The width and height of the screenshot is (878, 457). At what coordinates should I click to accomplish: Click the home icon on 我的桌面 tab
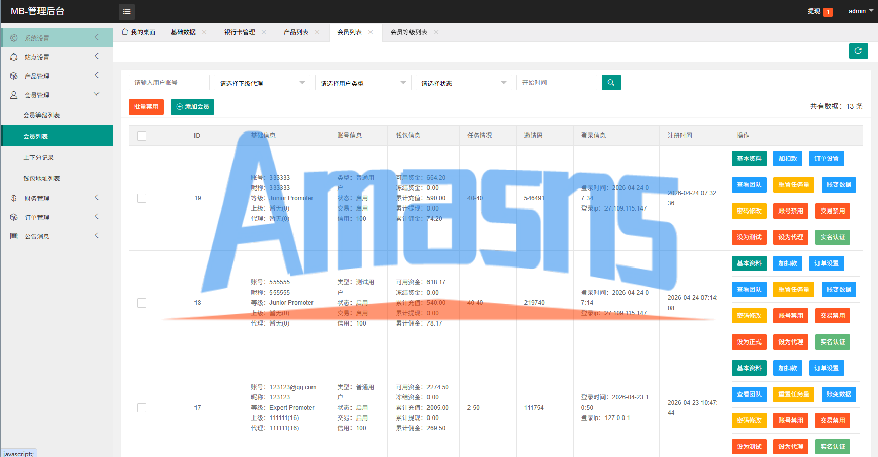pos(125,32)
